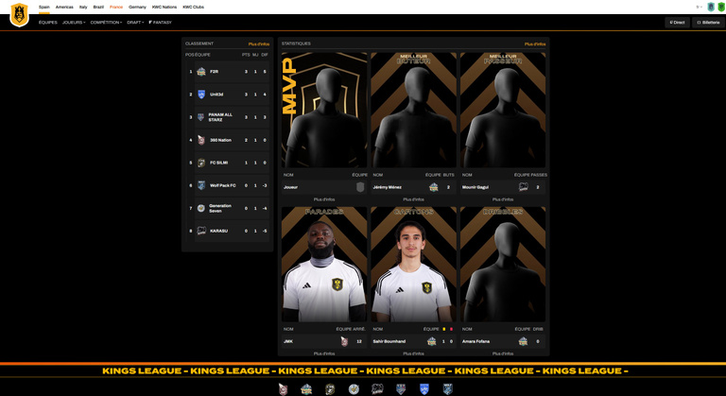Screen dimensions: 726x396
Task: Click team badge beside Mounir Gagui
Action: pyautogui.click(x=523, y=187)
